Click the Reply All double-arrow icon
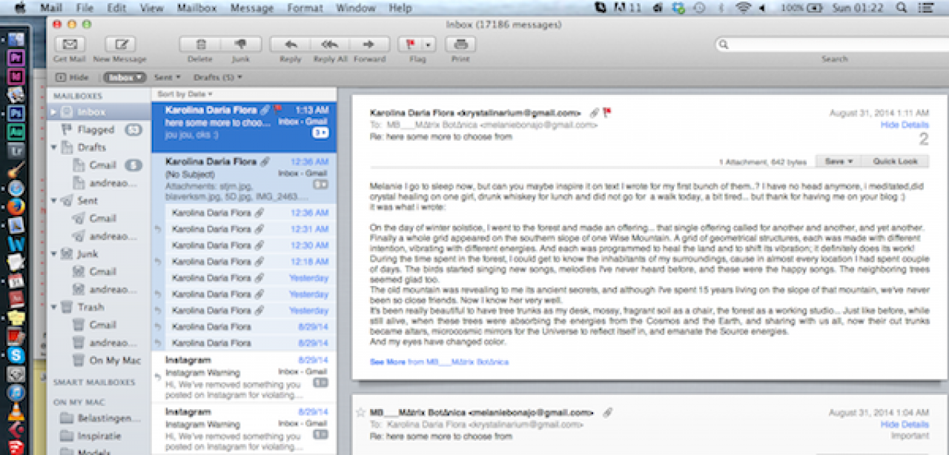This screenshot has width=949, height=455. point(330,44)
